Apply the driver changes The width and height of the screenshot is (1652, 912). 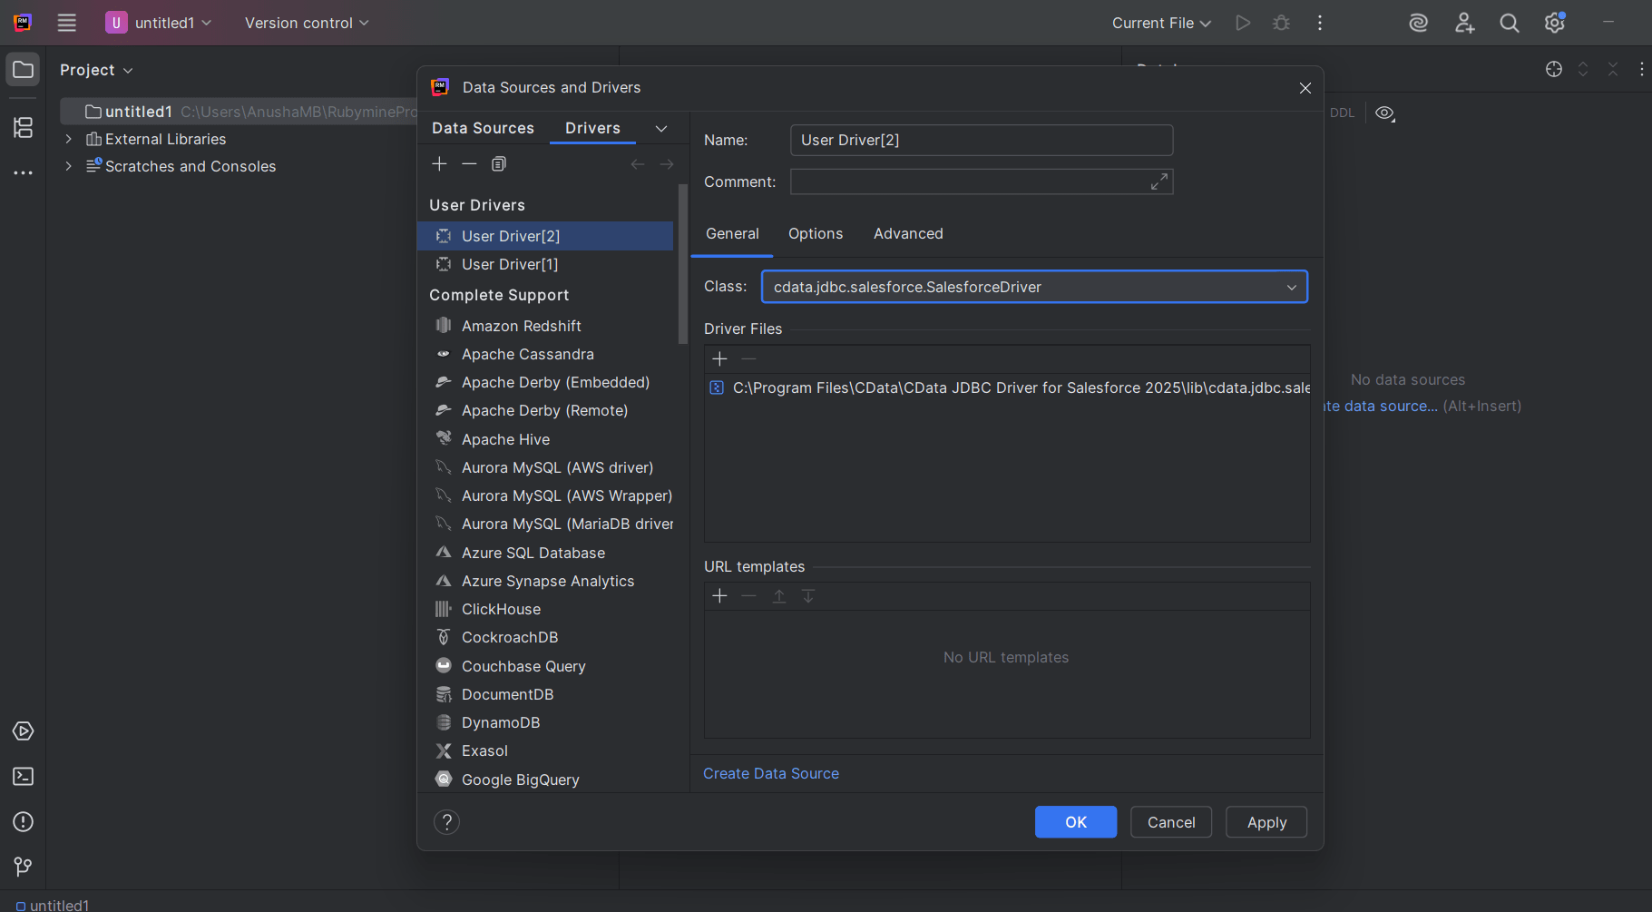point(1266,822)
